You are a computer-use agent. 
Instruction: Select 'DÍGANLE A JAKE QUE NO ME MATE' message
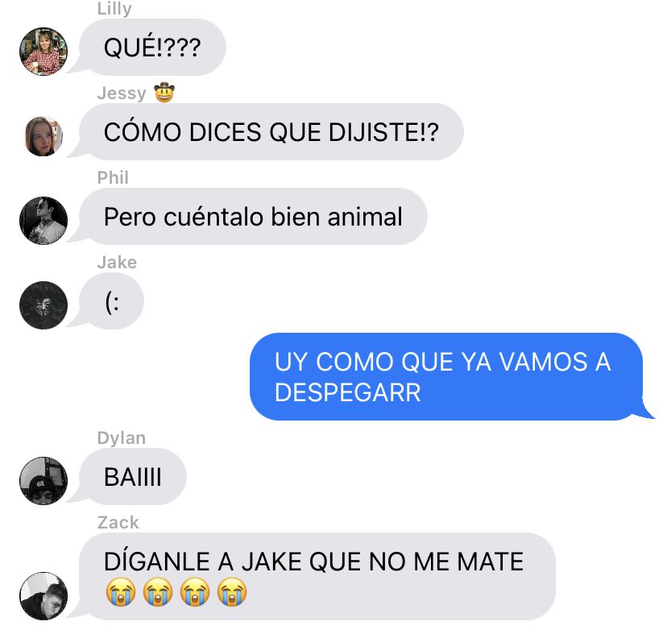[x=317, y=576]
